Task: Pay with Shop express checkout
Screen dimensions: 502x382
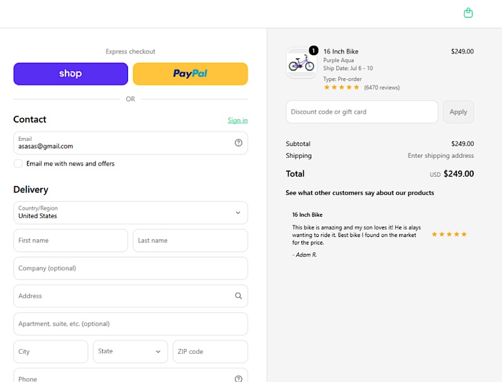Action: coord(71,74)
